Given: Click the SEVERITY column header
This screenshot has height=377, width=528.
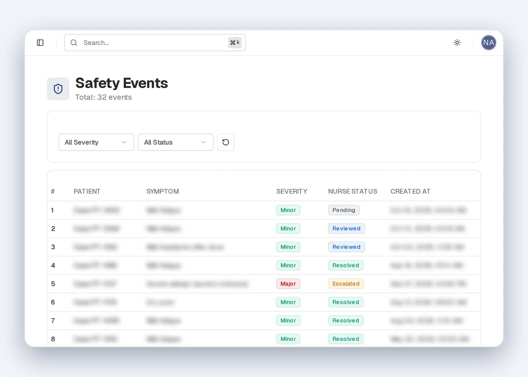Looking at the screenshot, I should (292, 192).
